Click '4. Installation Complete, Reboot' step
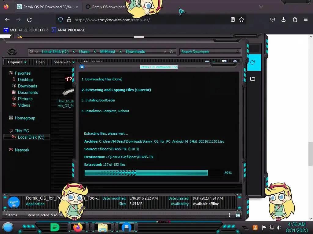The height and width of the screenshot is (234, 313). [x=105, y=111]
